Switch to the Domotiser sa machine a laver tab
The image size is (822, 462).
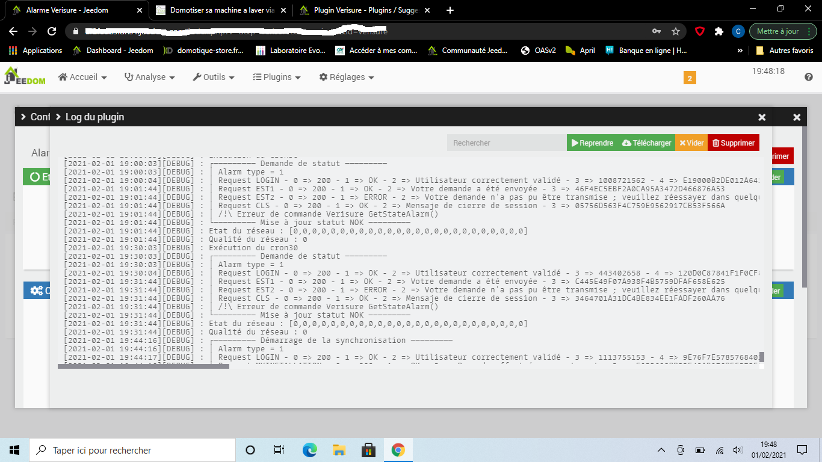click(221, 10)
